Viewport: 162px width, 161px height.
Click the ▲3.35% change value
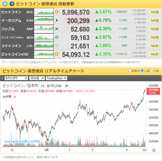[103, 54]
